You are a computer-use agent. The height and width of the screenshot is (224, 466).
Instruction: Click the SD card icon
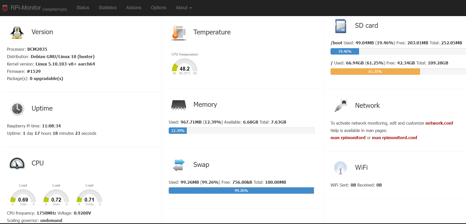340,26
